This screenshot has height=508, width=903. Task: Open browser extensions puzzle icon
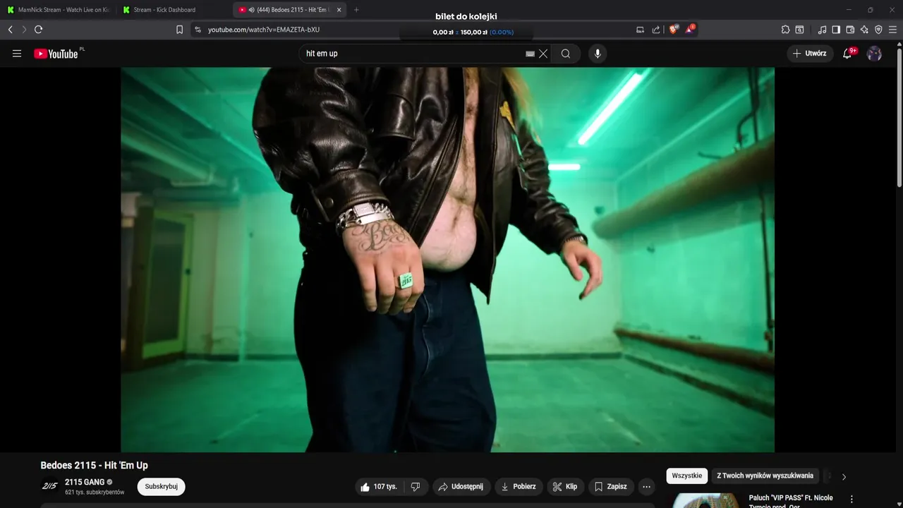coord(785,30)
